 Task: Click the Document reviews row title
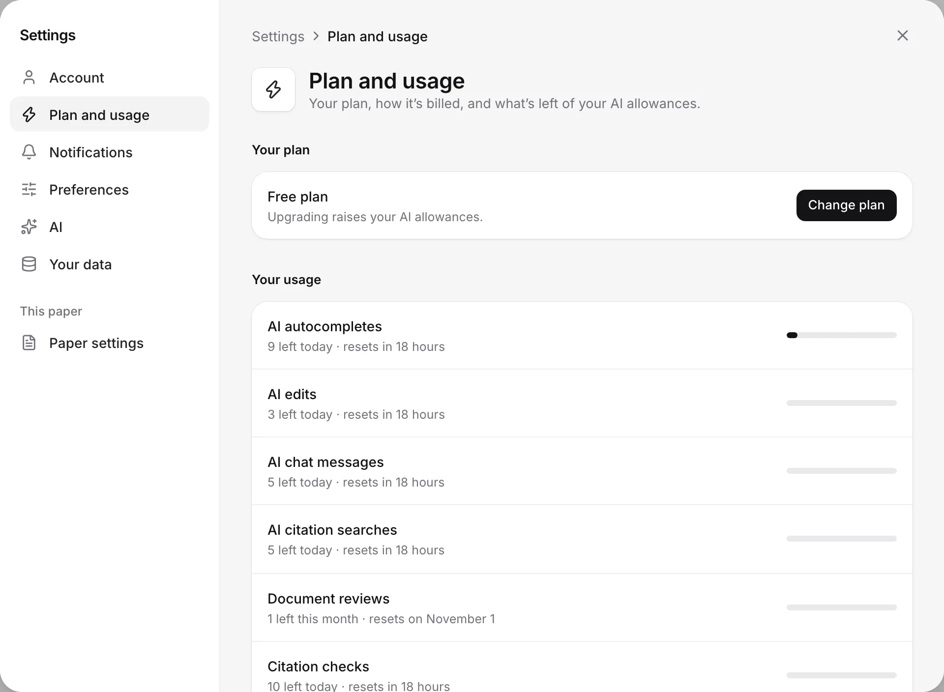[328, 599]
